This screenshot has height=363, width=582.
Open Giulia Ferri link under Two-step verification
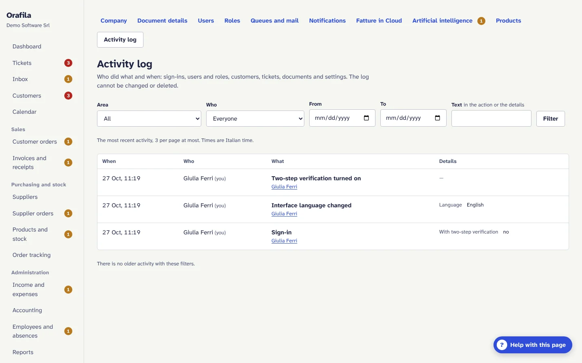pyautogui.click(x=284, y=187)
